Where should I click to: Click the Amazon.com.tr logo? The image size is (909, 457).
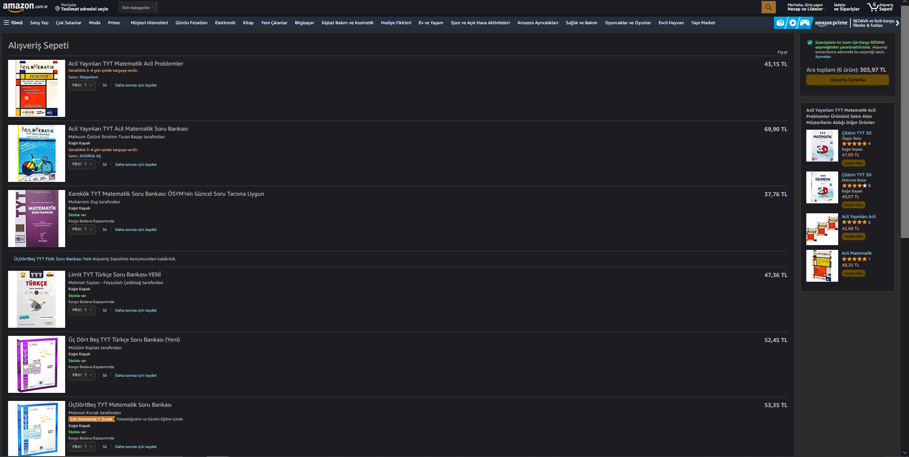point(25,7)
